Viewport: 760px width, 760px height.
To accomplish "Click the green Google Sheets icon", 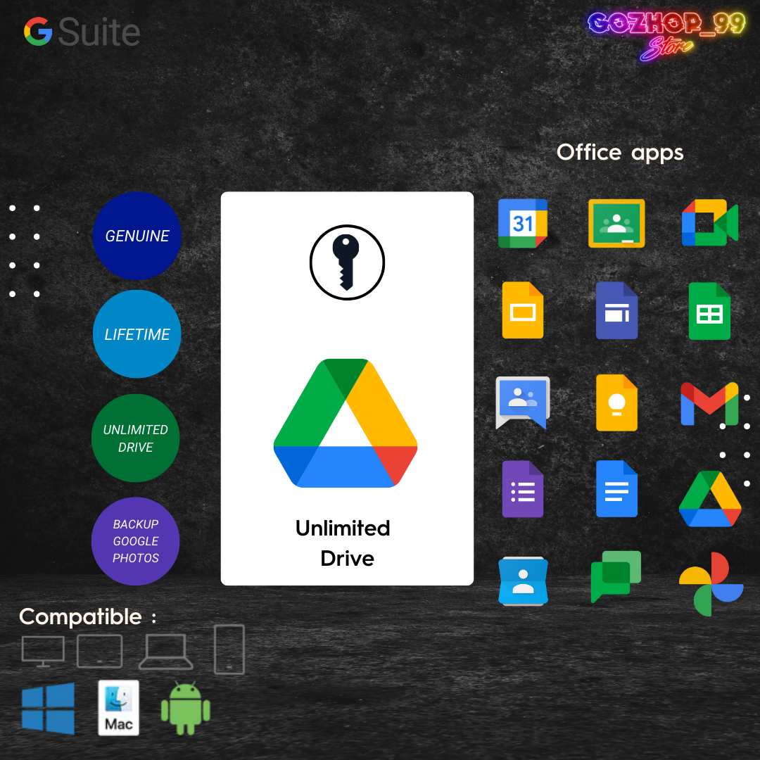I will pos(709,311).
